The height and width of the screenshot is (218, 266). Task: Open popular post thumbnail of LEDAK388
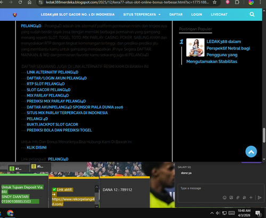coord(195,47)
